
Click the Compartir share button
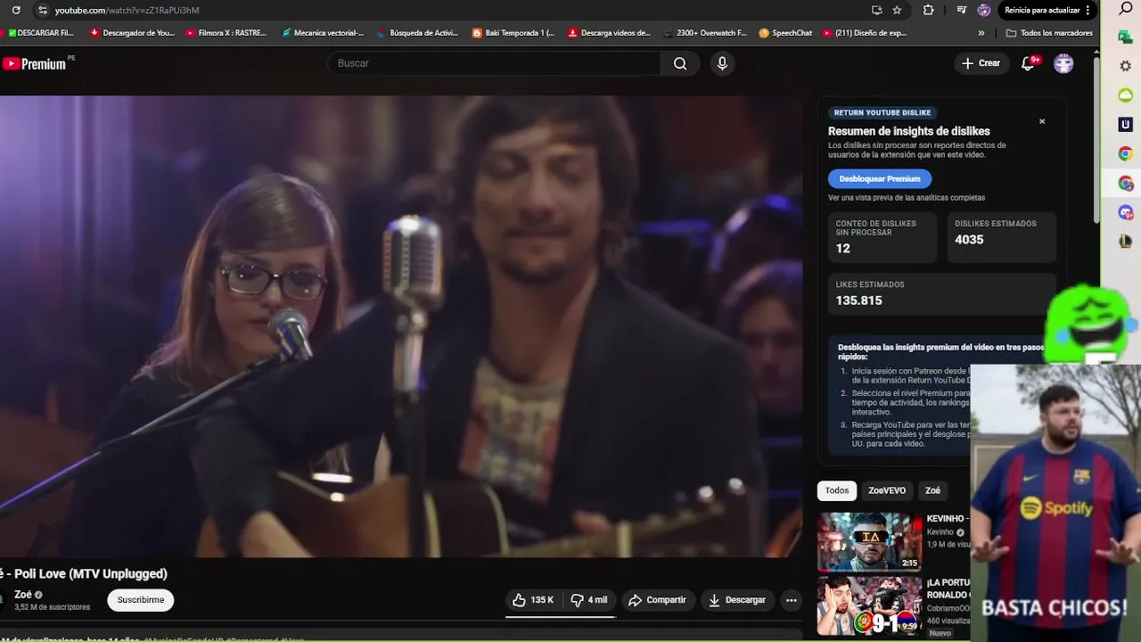click(658, 600)
